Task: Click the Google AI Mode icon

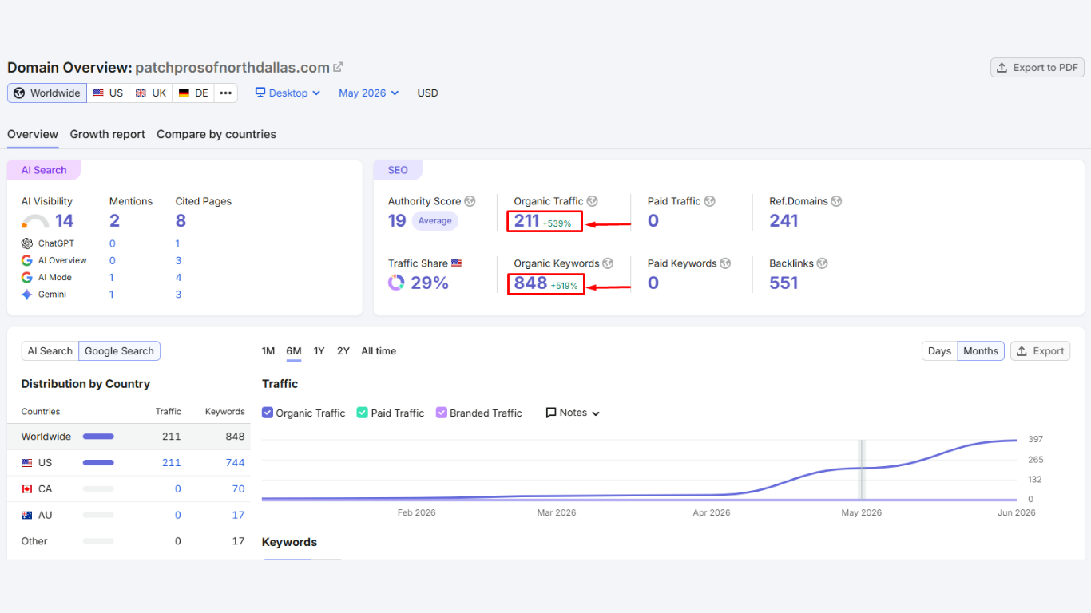Action: point(27,277)
